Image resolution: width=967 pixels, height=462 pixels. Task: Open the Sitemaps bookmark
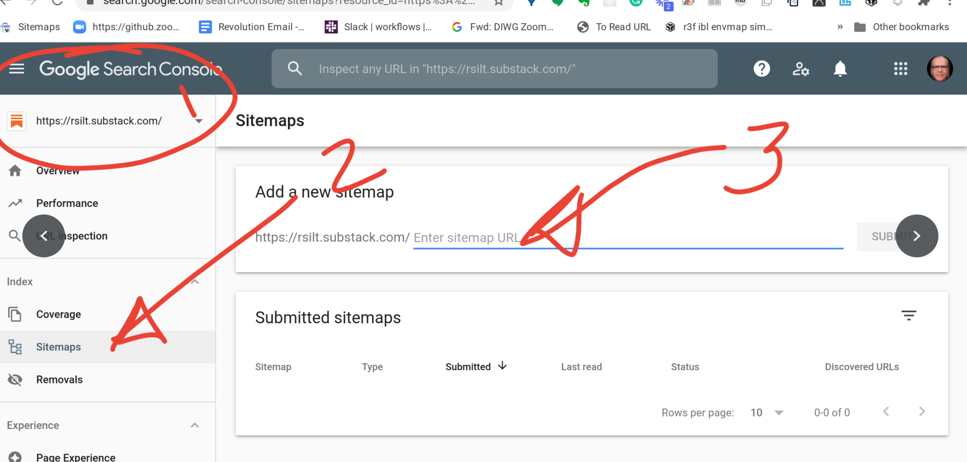point(30,27)
